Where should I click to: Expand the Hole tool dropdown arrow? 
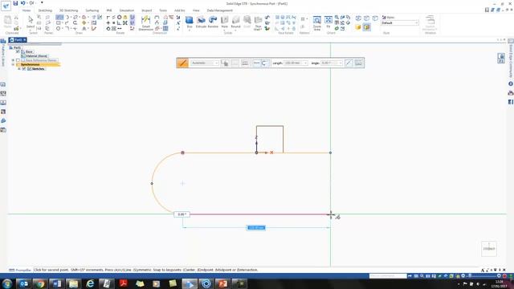pos(225,31)
